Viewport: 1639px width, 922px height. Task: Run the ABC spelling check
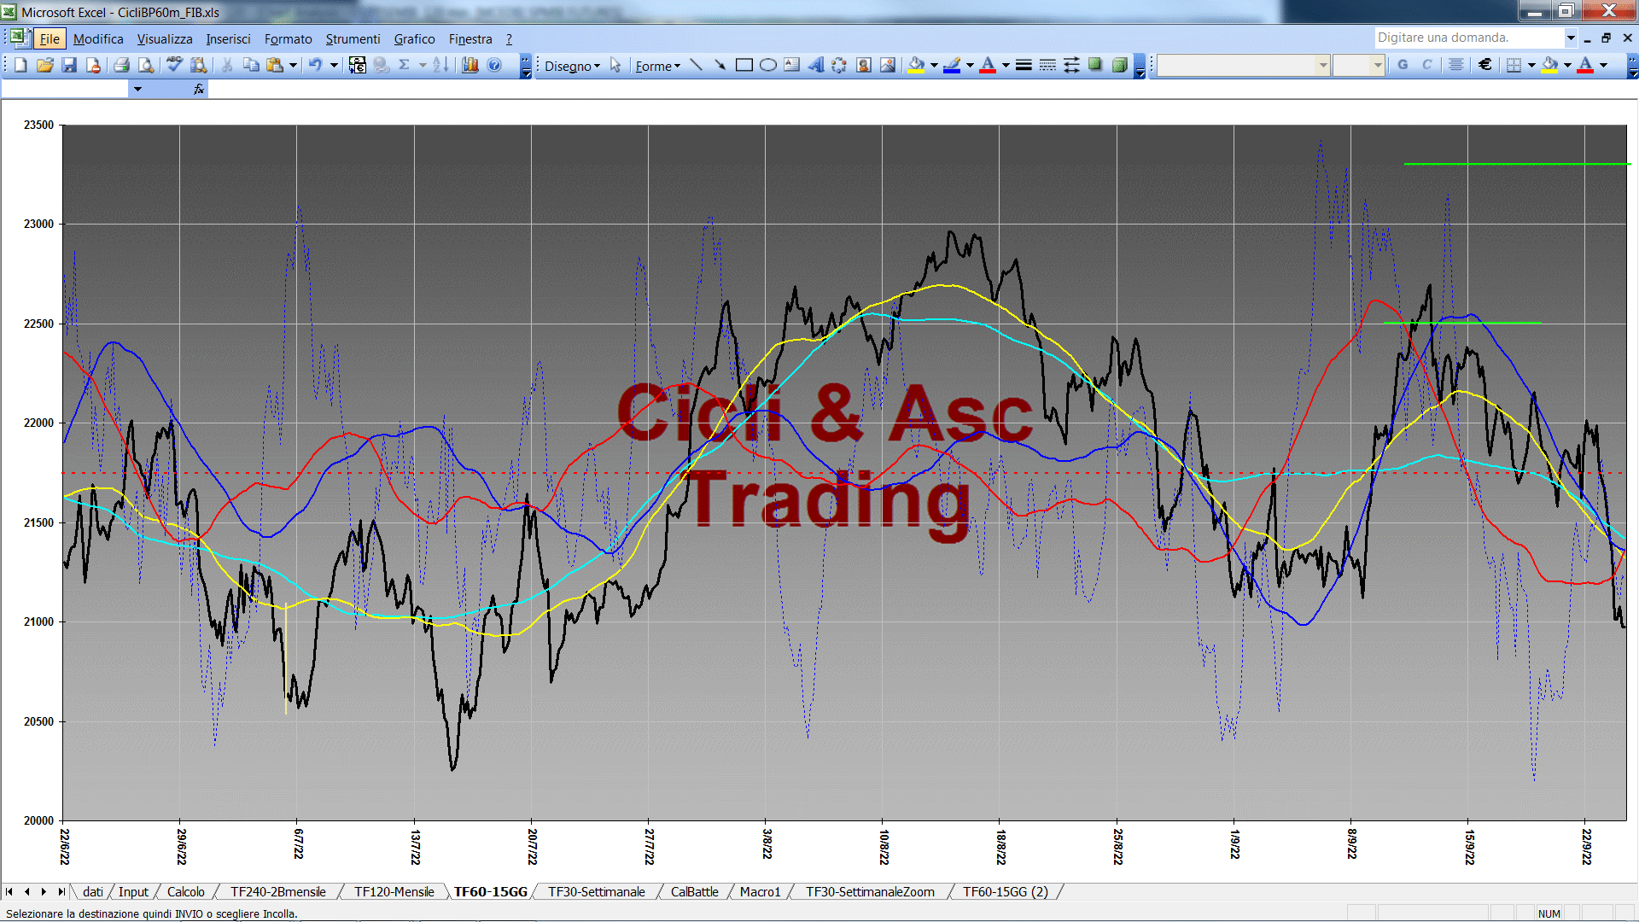pyautogui.click(x=174, y=65)
